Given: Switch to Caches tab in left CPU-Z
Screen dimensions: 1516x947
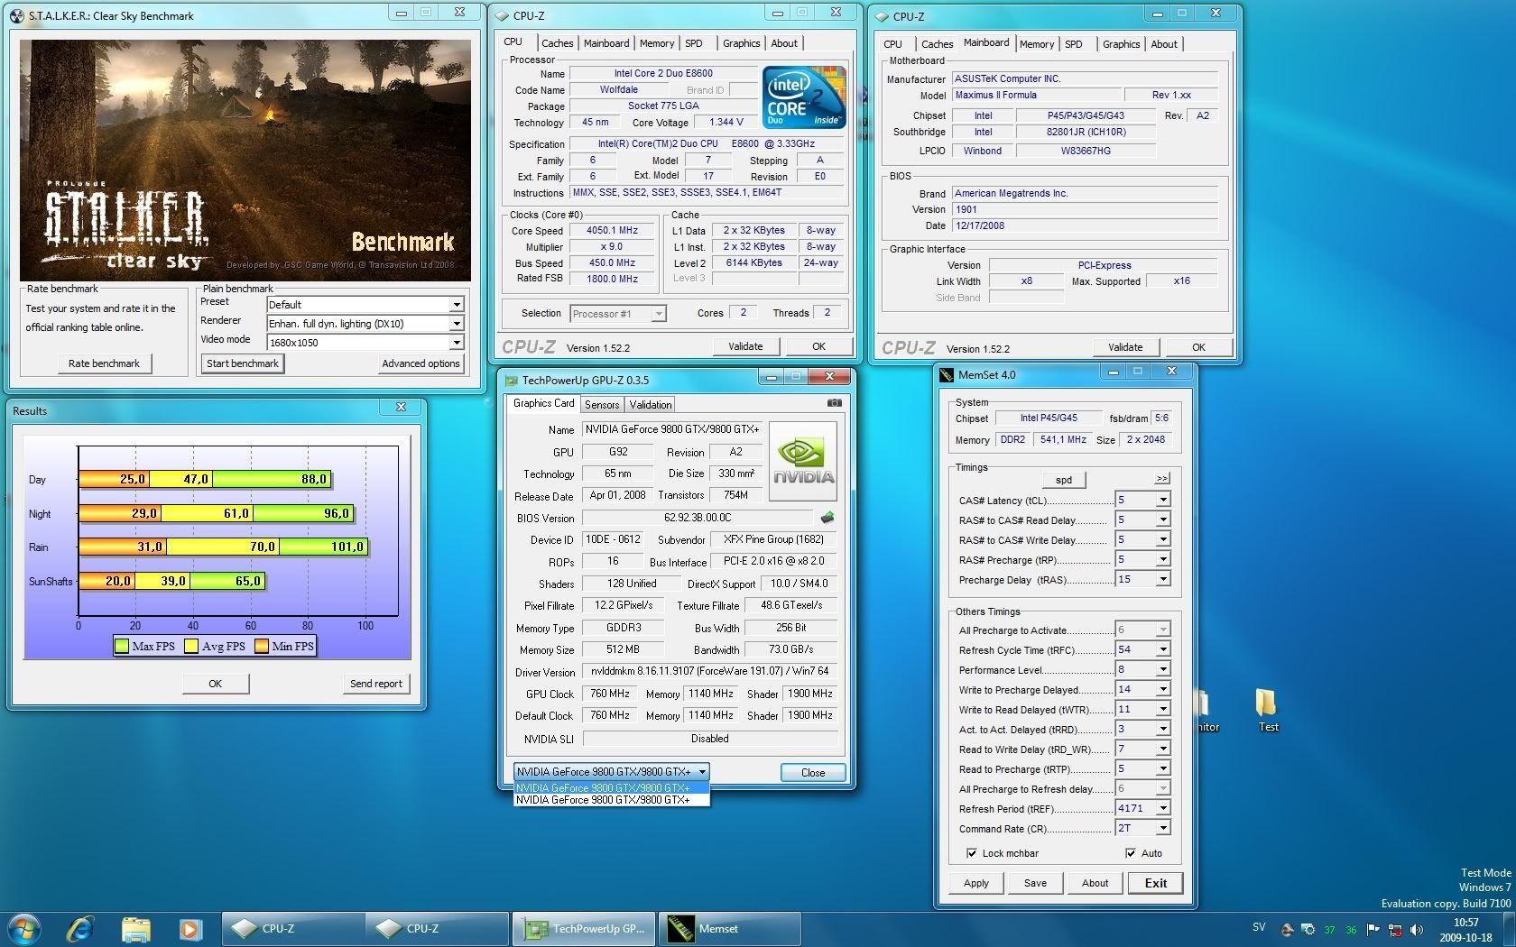Looking at the screenshot, I should (557, 43).
